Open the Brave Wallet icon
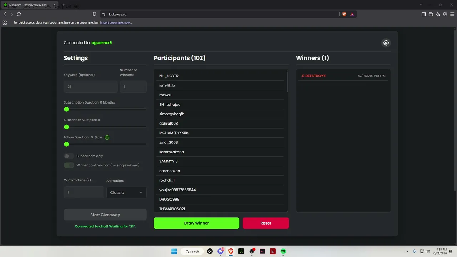The height and width of the screenshot is (257, 457). [431, 14]
